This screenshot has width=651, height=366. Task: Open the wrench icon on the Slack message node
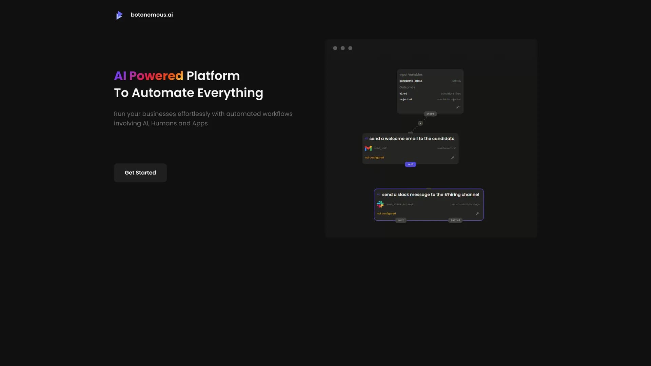pos(477,213)
